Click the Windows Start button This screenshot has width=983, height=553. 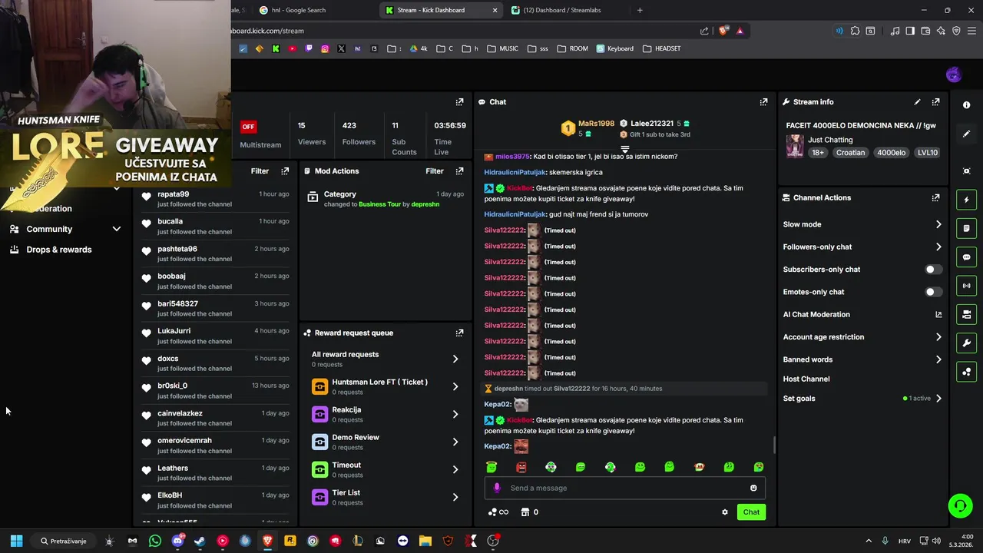[x=16, y=541]
